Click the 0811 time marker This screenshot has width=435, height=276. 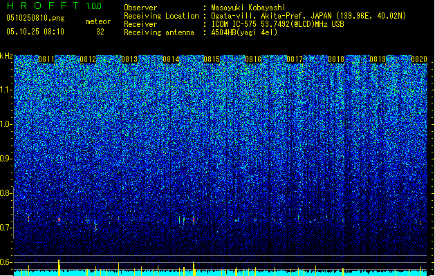pos(46,59)
